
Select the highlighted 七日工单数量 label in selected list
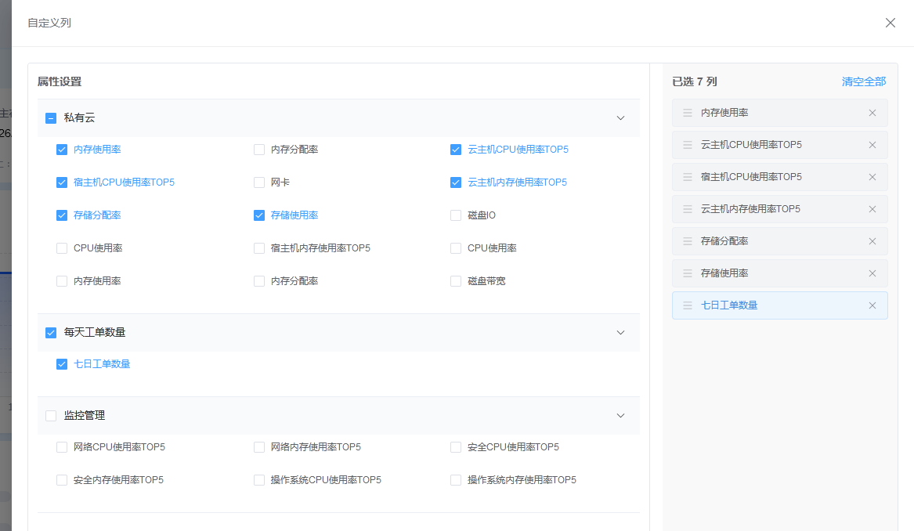tap(728, 305)
